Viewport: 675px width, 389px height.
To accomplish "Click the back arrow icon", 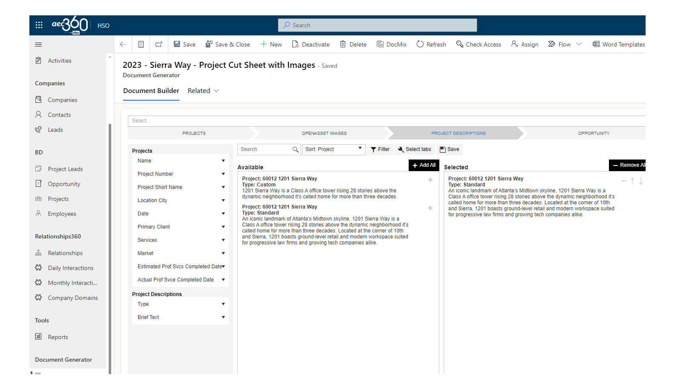I will click(x=123, y=44).
